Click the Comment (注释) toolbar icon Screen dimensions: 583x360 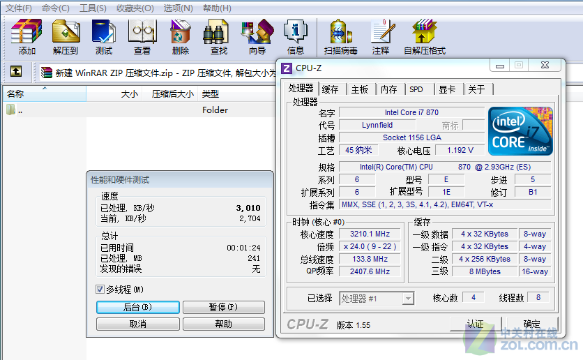[383, 31]
